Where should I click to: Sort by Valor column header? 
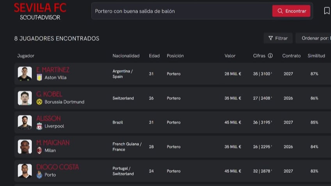tap(230, 56)
